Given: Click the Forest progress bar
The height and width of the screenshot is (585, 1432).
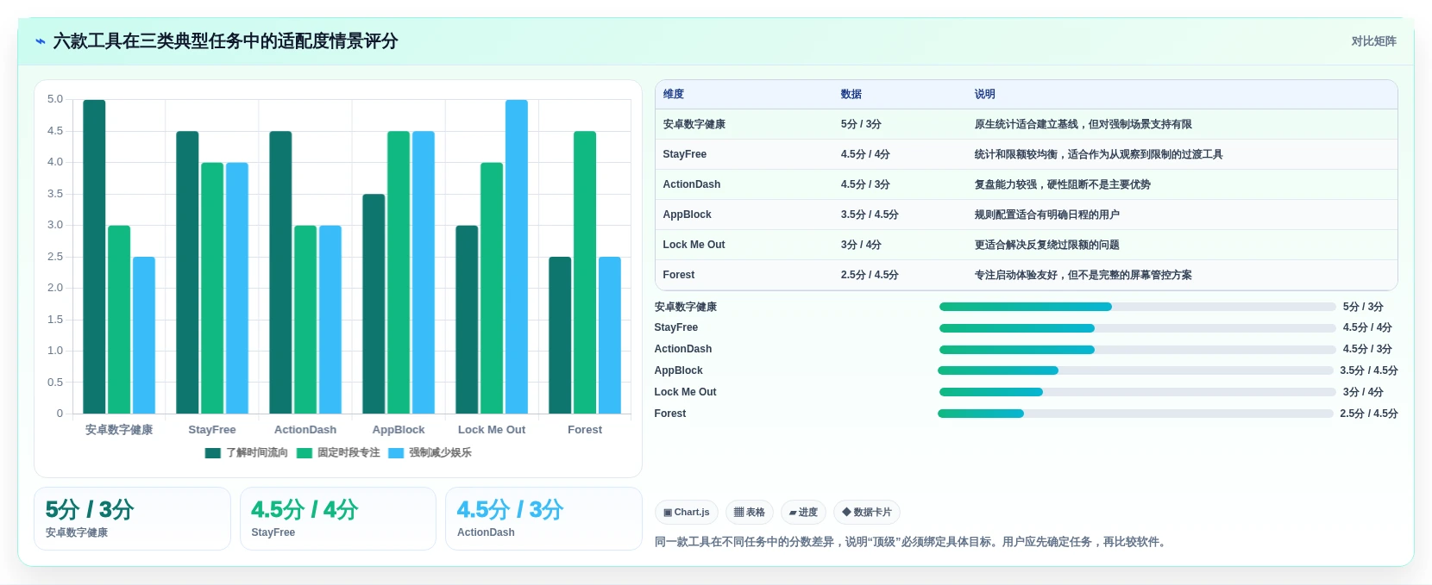Looking at the screenshot, I should [x=1135, y=414].
